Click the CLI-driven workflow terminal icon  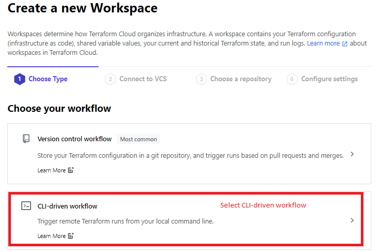tap(26, 206)
